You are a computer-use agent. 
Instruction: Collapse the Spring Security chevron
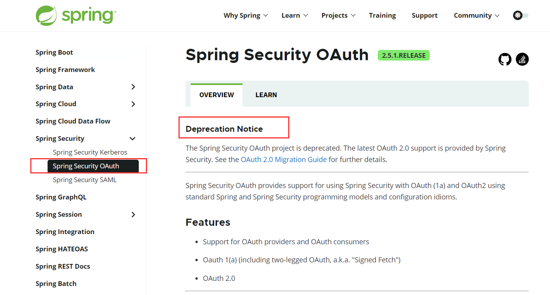click(133, 138)
